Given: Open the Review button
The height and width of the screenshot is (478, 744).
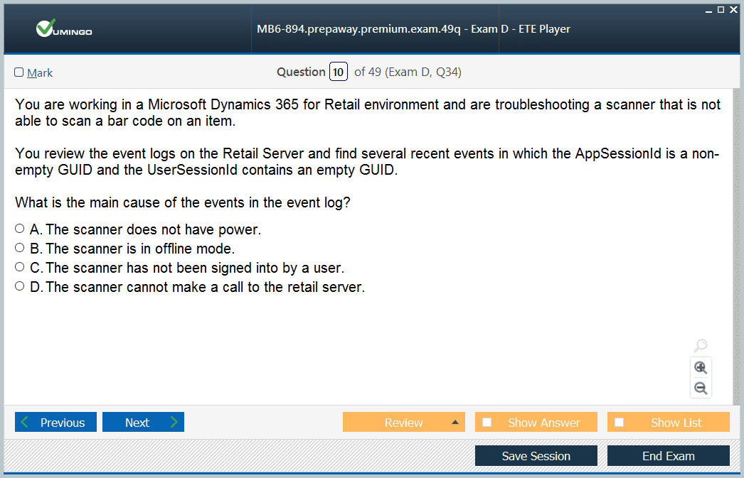Looking at the screenshot, I should [403, 422].
